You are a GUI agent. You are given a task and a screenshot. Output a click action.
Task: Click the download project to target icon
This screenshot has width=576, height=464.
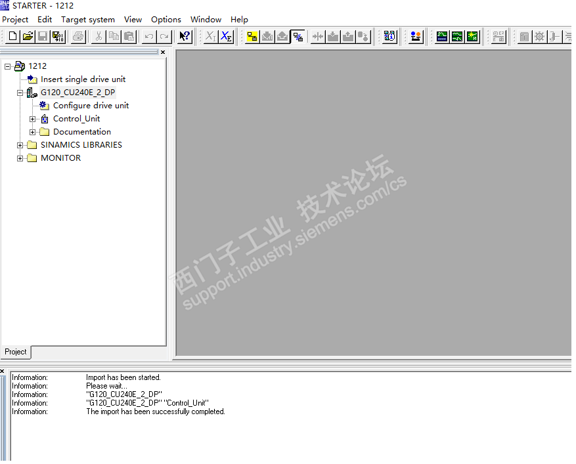267,36
